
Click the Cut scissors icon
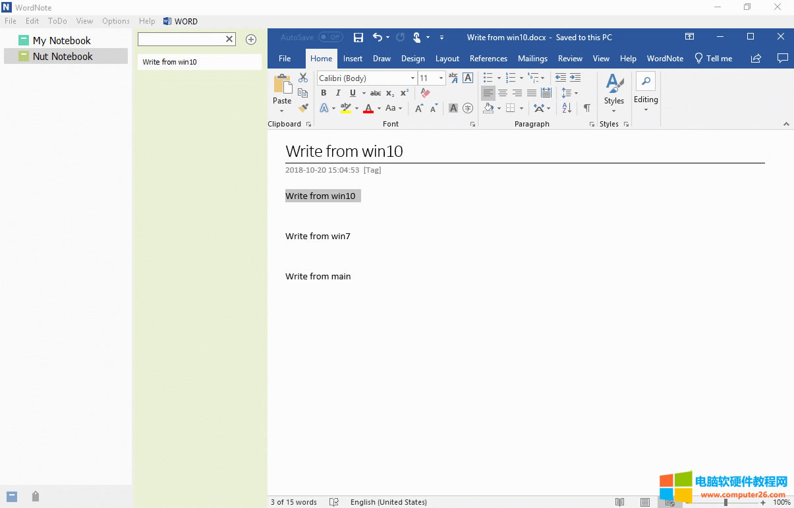point(303,78)
